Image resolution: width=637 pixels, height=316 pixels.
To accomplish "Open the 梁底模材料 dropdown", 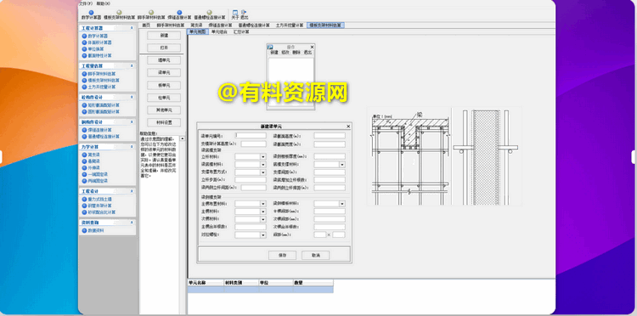I will [x=263, y=165].
